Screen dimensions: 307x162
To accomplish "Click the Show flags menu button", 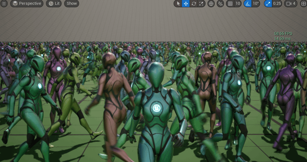I will coord(71,3).
